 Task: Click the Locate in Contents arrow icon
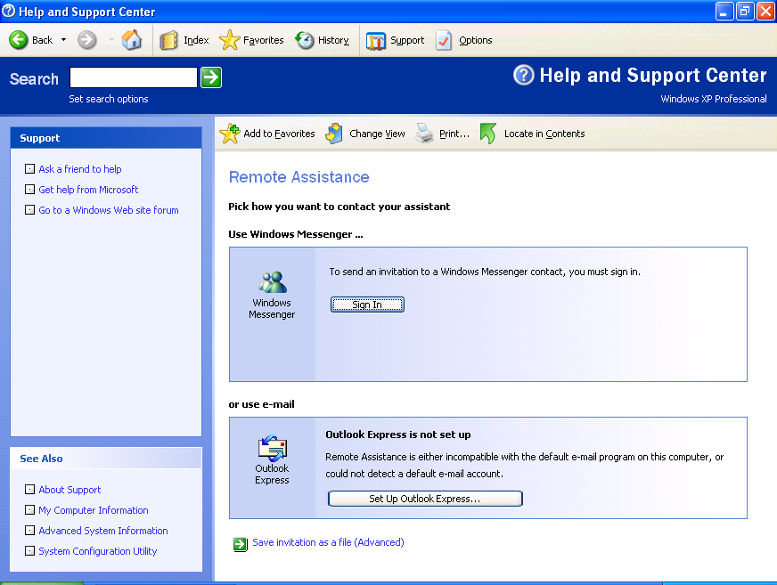click(x=488, y=134)
